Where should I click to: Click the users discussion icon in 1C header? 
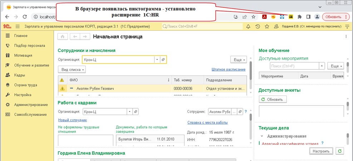click(x=276, y=26)
